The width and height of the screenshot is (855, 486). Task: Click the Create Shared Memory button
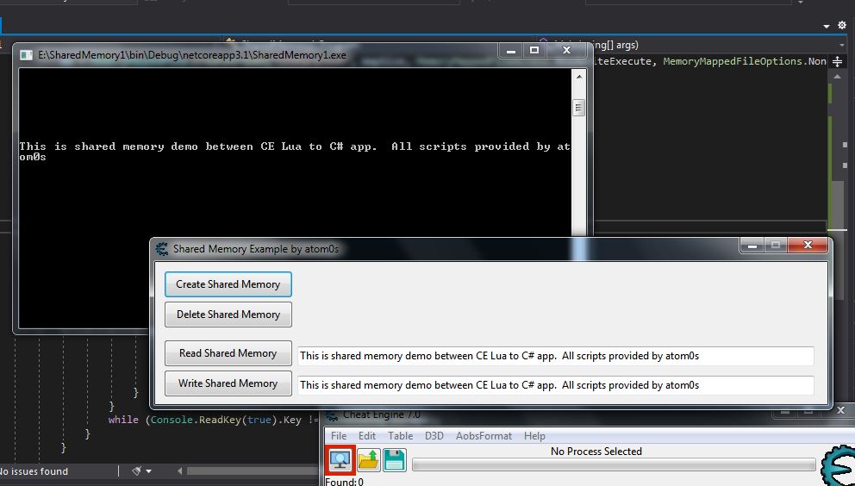[x=228, y=284]
